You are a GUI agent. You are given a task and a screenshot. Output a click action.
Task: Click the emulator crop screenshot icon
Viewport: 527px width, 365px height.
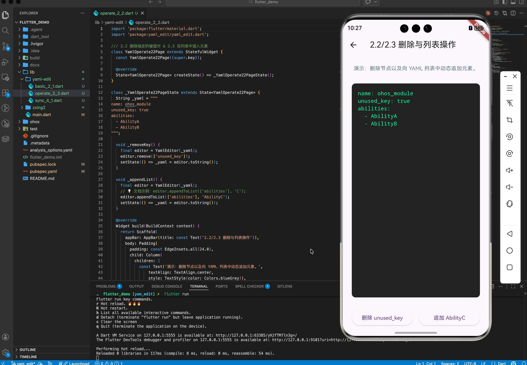(x=510, y=120)
